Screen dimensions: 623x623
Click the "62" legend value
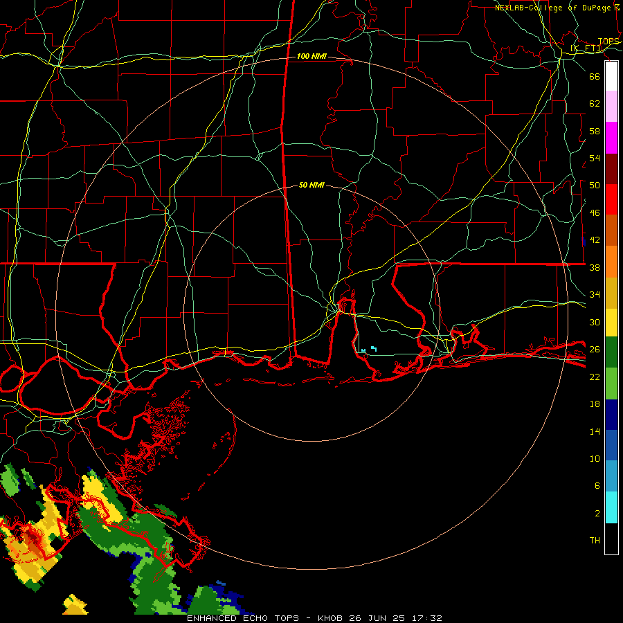595,104
